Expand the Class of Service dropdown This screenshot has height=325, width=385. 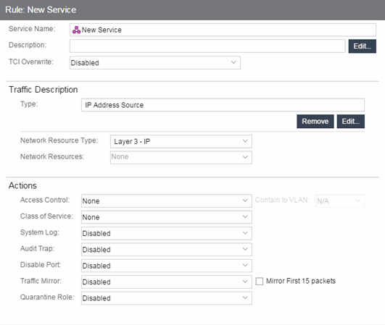(x=167, y=217)
